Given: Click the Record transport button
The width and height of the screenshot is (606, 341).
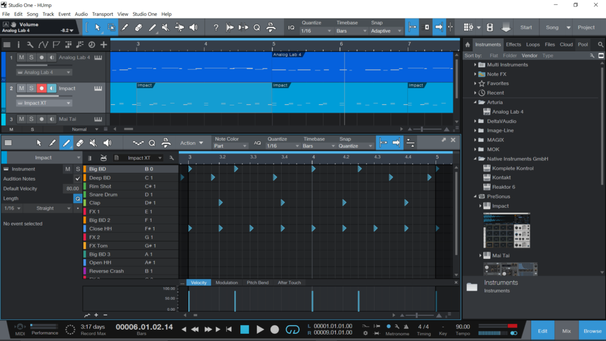Looking at the screenshot, I should [275, 329].
